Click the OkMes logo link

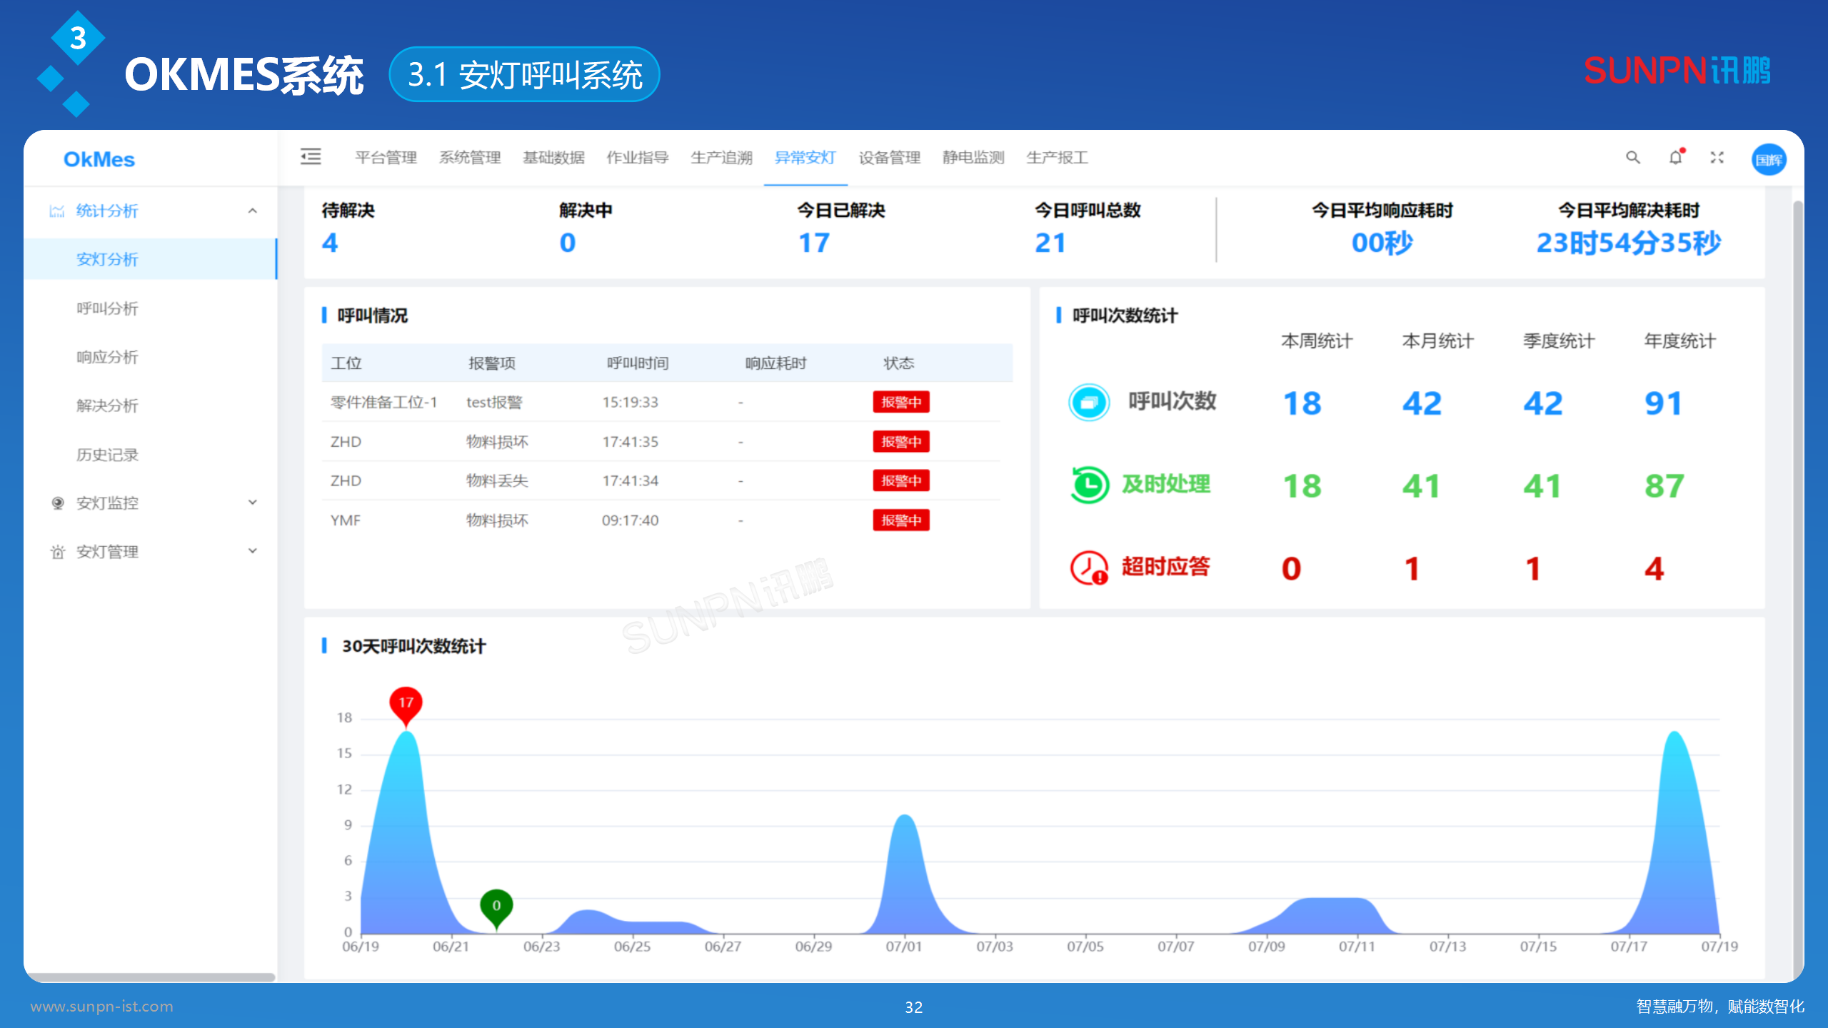click(x=99, y=159)
